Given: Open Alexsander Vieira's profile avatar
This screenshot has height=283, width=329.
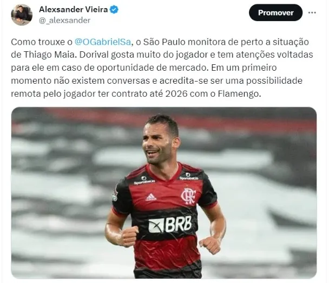Looking at the screenshot, I should (x=22, y=15).
